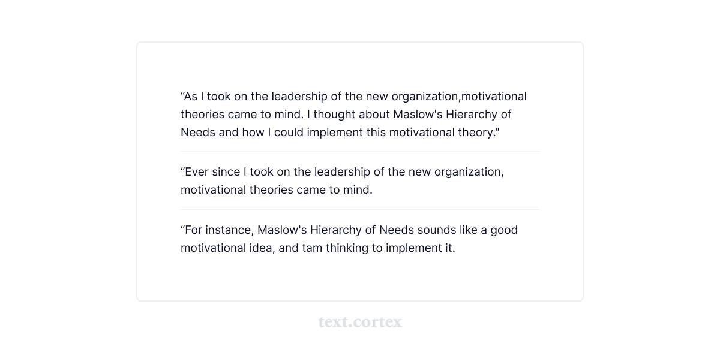Click the word "good" in the third paragraph
This screenshot has width=720, height=343.
tap(504, 230)
